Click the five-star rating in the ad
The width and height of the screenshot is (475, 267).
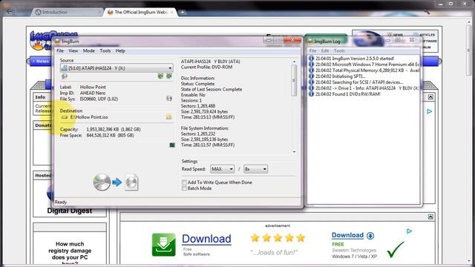(x=278, y=238)
